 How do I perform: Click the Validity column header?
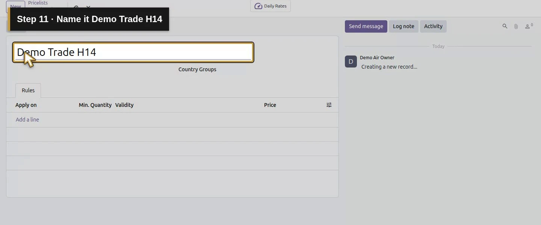point(124,105)
